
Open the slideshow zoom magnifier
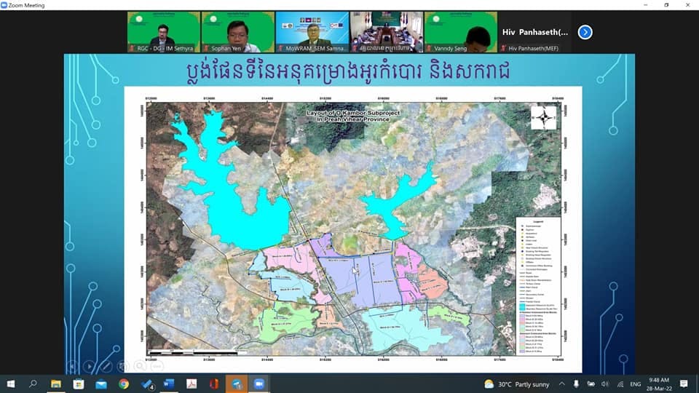coord(141,366)
